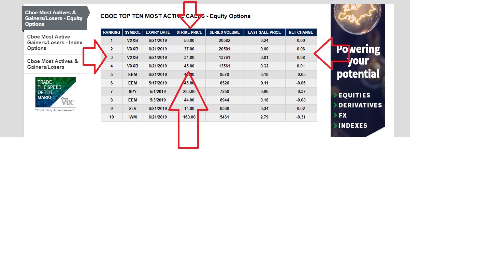The image size is (477, 254).
Task: Select series volume 7258
Action: [x=225, y=92]
